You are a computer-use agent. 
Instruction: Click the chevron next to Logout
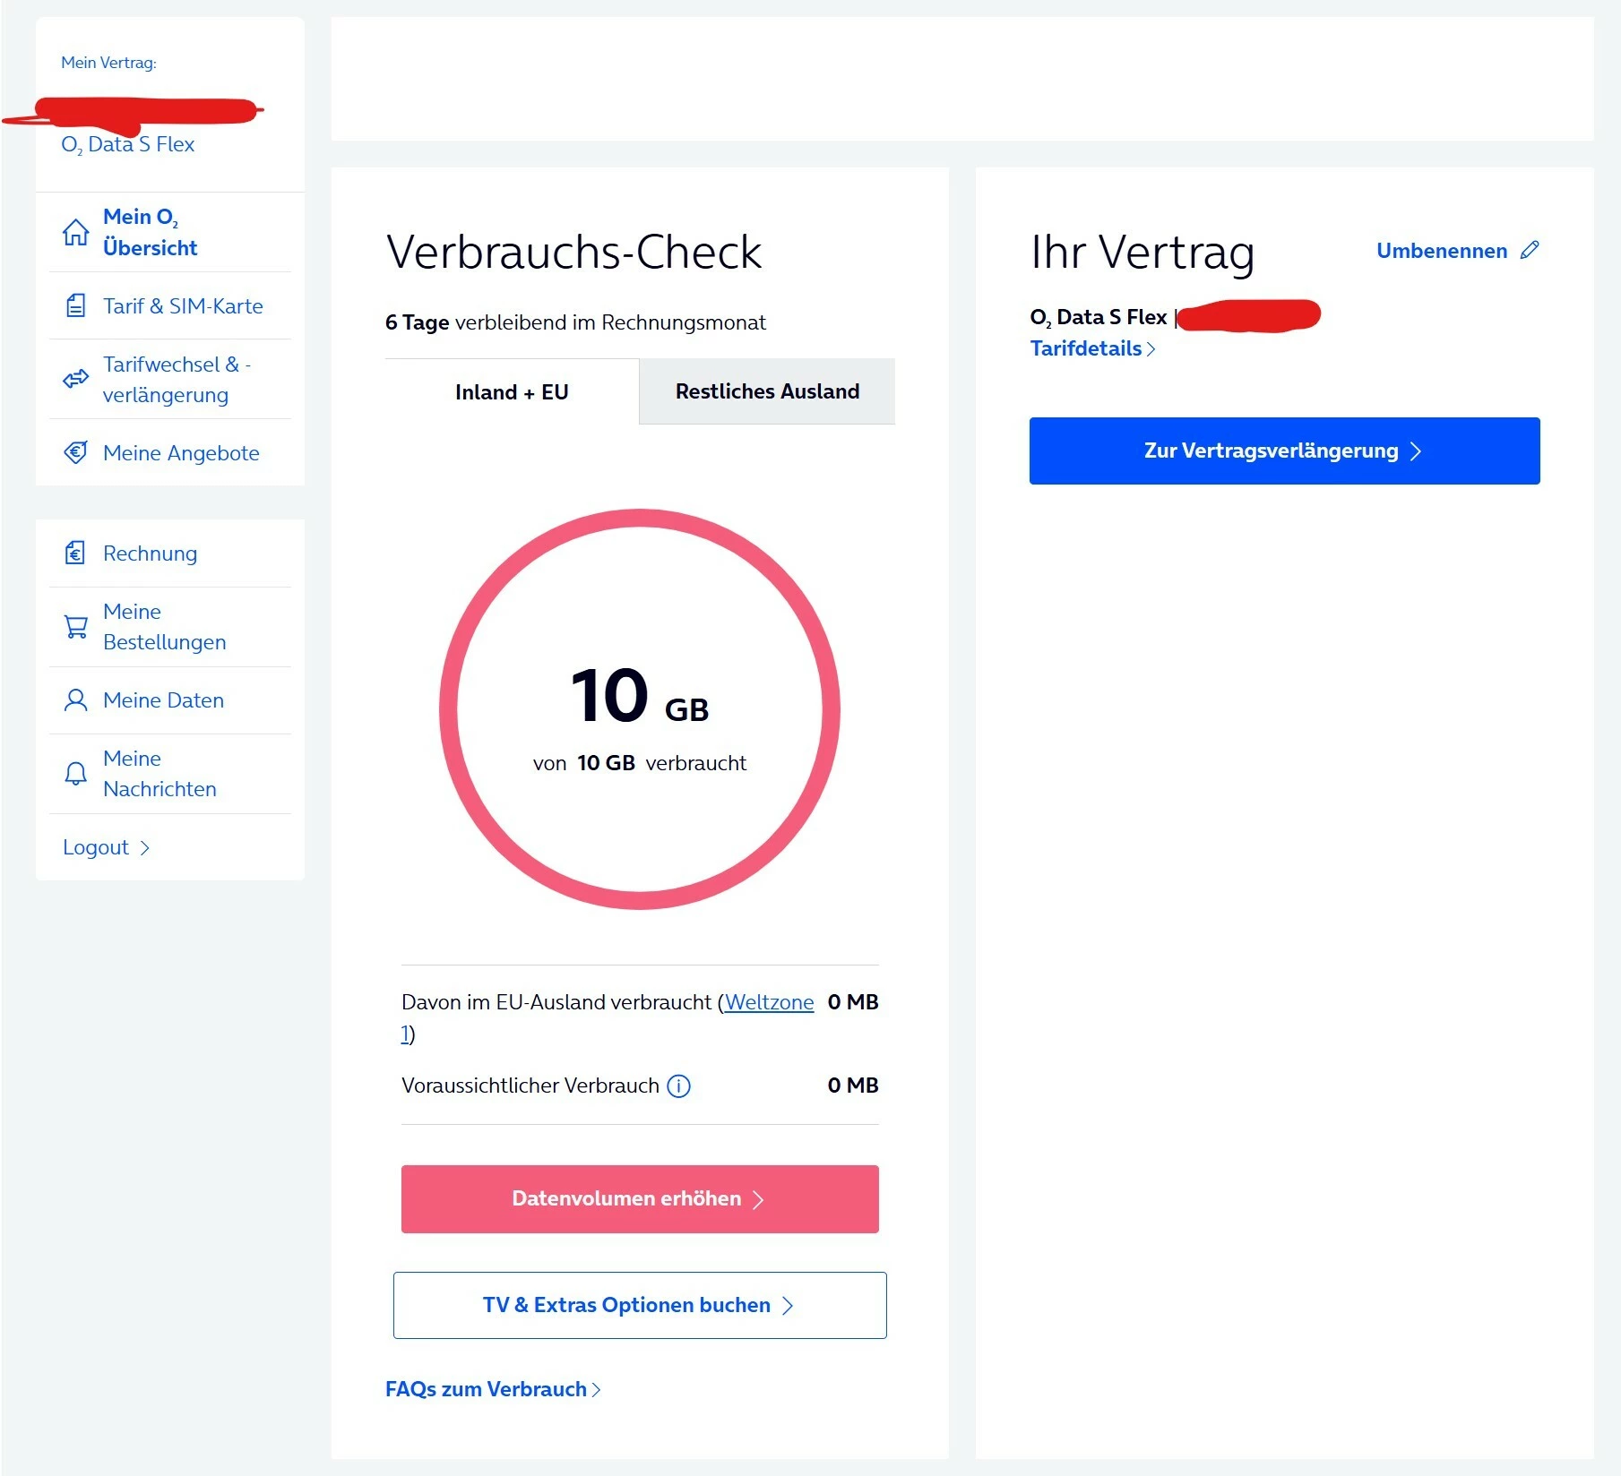tap(144, 847)
